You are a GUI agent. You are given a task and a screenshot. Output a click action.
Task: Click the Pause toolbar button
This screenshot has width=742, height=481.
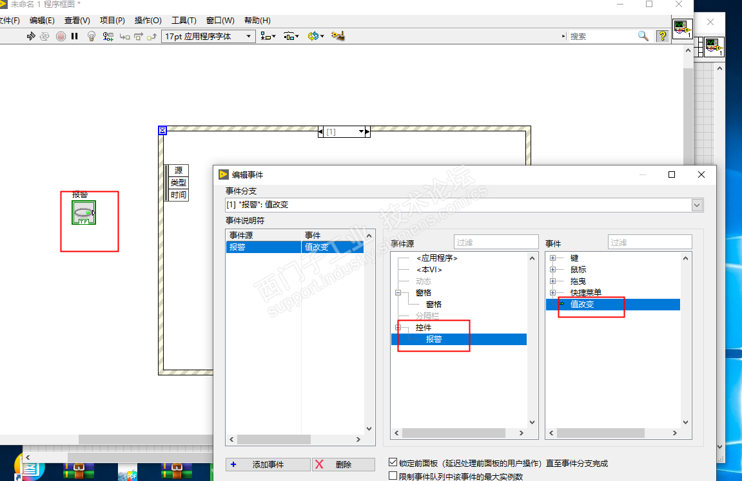point(74,37)
